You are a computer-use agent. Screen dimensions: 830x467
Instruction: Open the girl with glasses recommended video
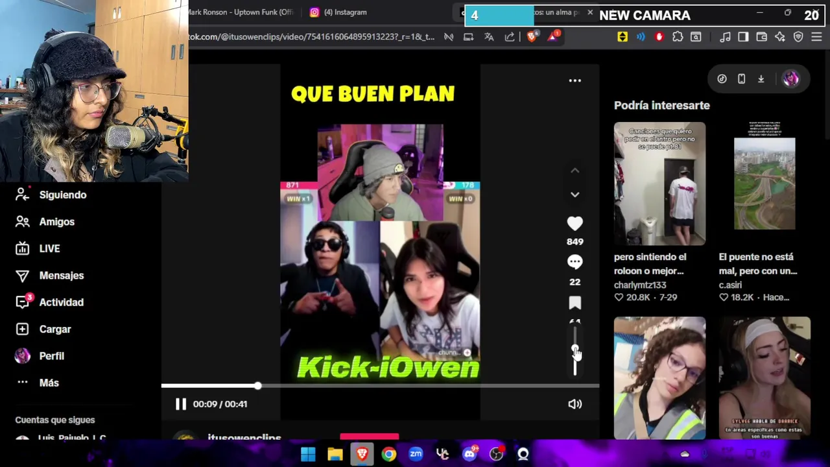point(659,378)
